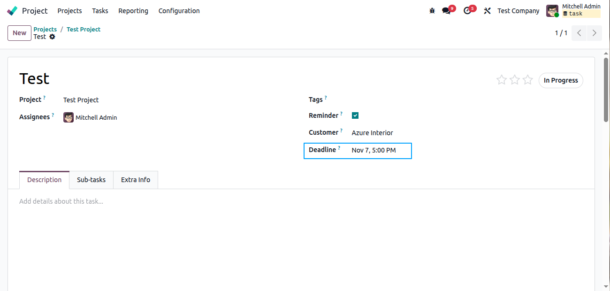This screenshot has width=610, height=291.
Task: Set priority to first star
Action: pos(502,80)
